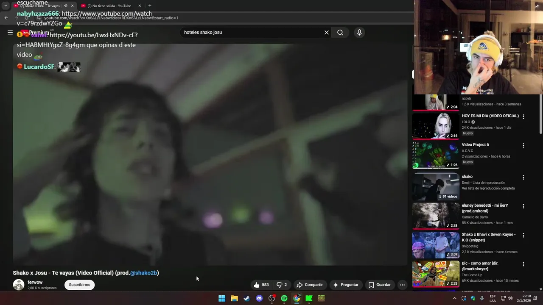
Task: Open OBS Studio from the taskbar
Action: click(x=272, y=298)
